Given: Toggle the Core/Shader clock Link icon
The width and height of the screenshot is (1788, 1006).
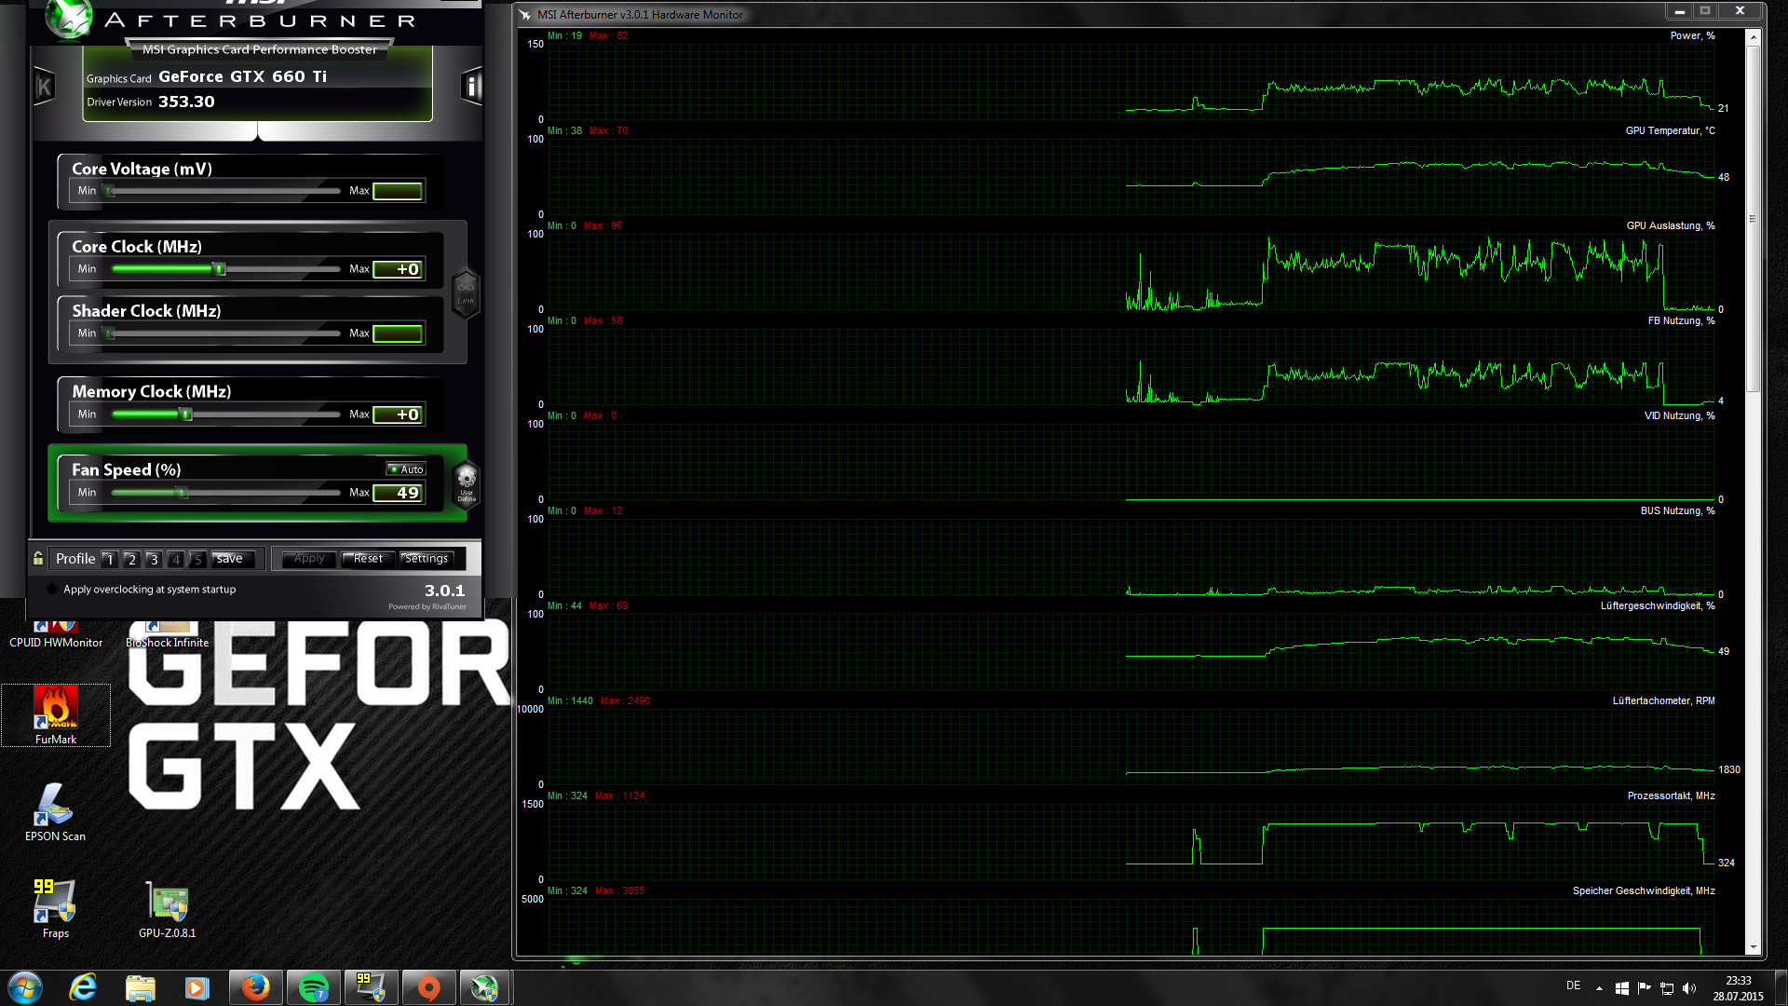Looking at the screenshot, I should 466,292.
